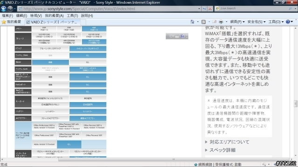Click the Print icon
298x167 pixels.
click(x=221, y=22)
